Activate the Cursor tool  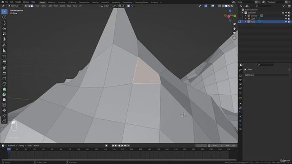[4, 17]
